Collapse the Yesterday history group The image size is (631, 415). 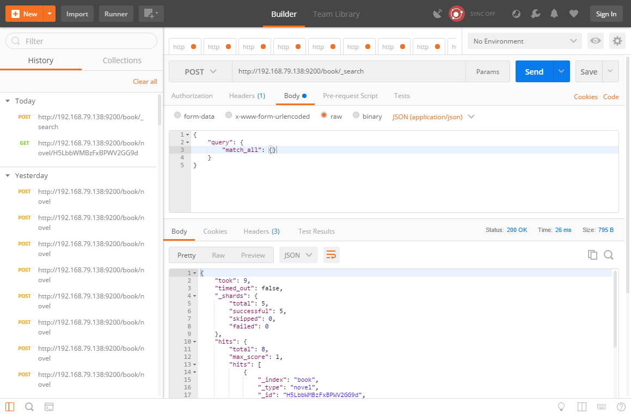(x=8, y=176)
